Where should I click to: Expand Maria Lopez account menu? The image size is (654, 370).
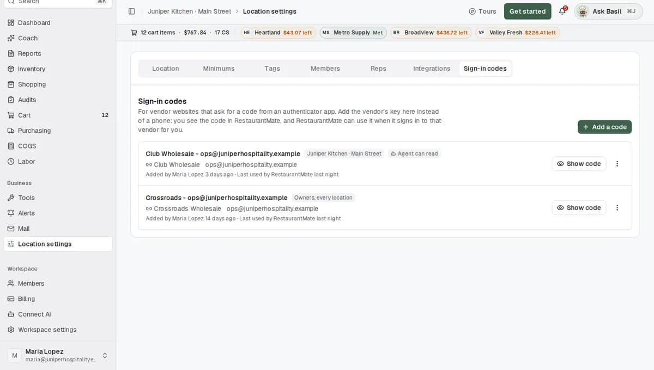[58, 355]
